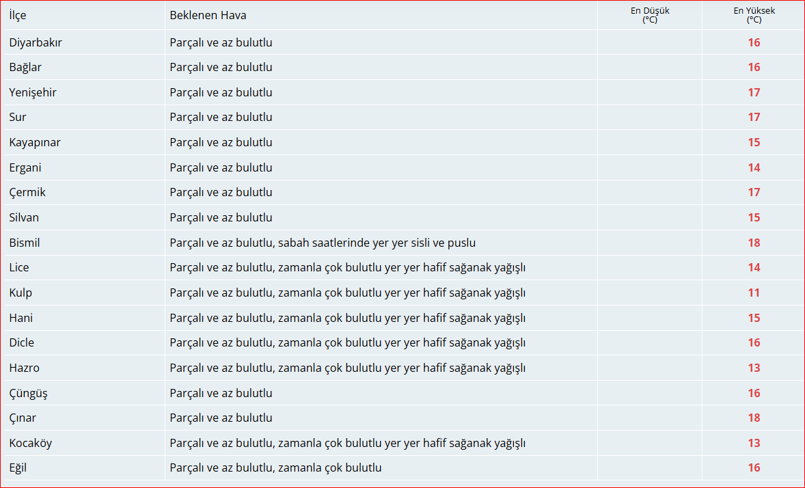This screenshot has width=805, height=488.
Task: Select the Çüngüş district name
Action: click(28, 393)
